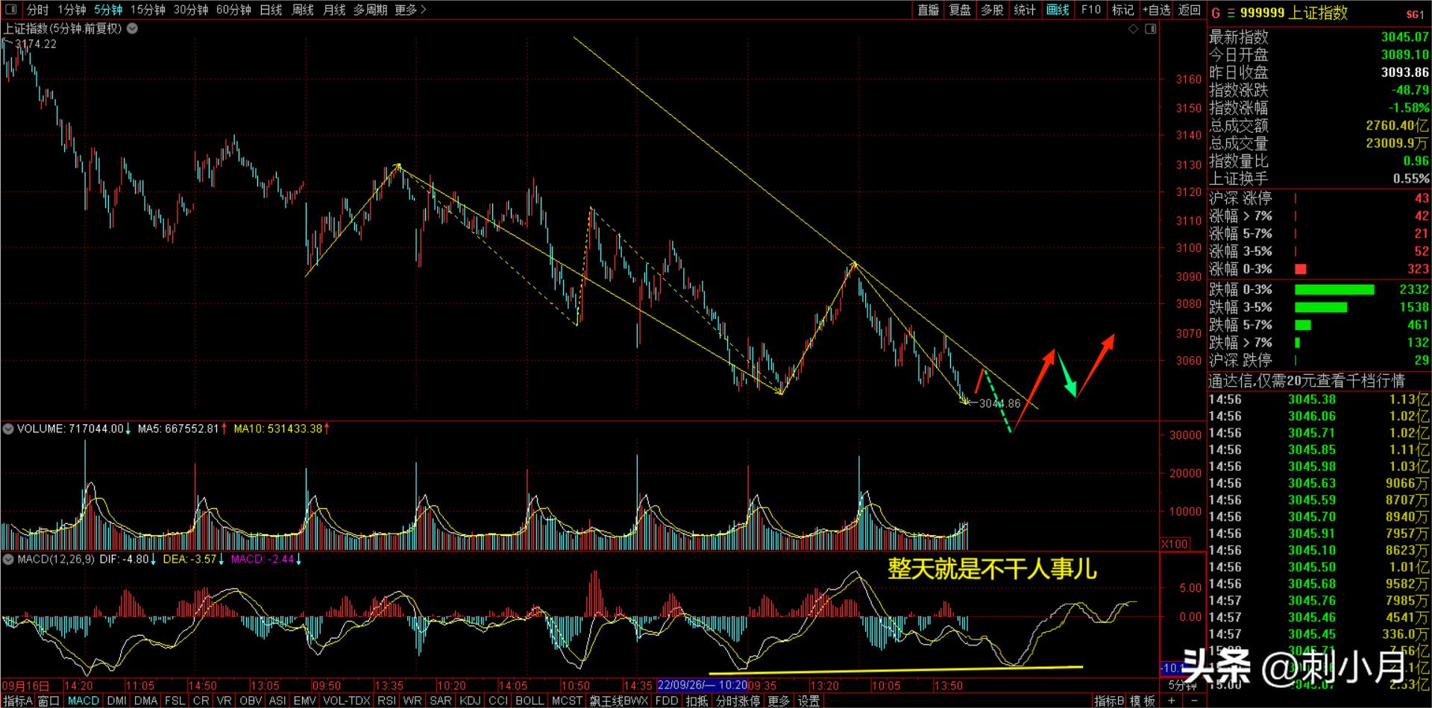Zoom in with the plus button
This screenshot has width=1432, height=708.
(1172, 701)
